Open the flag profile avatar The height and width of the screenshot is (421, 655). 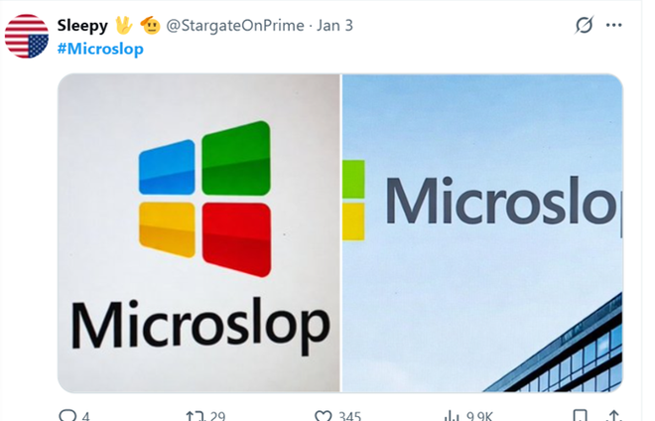(27, 36)
